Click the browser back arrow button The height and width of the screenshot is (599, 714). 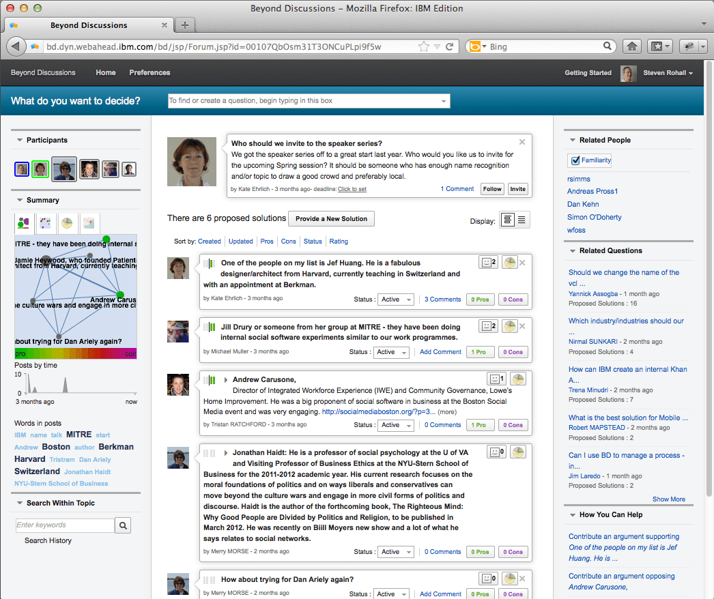pyautogui.click(x=16, y=46)
